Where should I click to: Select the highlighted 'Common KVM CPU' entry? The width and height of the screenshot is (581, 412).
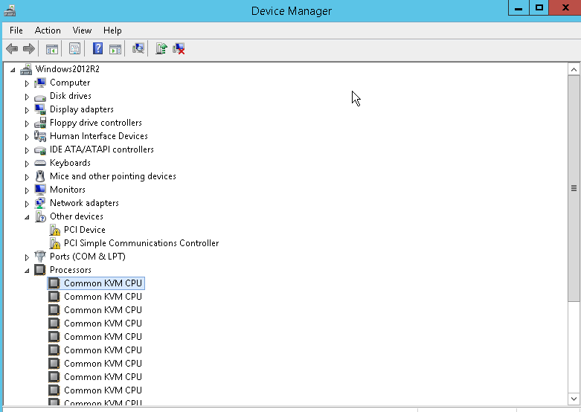96,283
